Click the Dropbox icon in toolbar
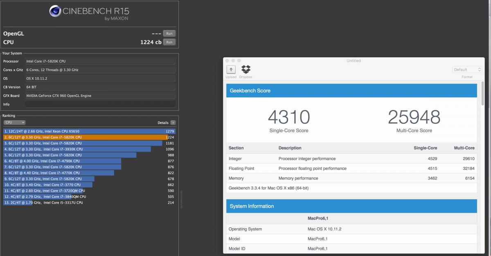The image size is (491, 256). pyautogui.click(x=246, y=70)
